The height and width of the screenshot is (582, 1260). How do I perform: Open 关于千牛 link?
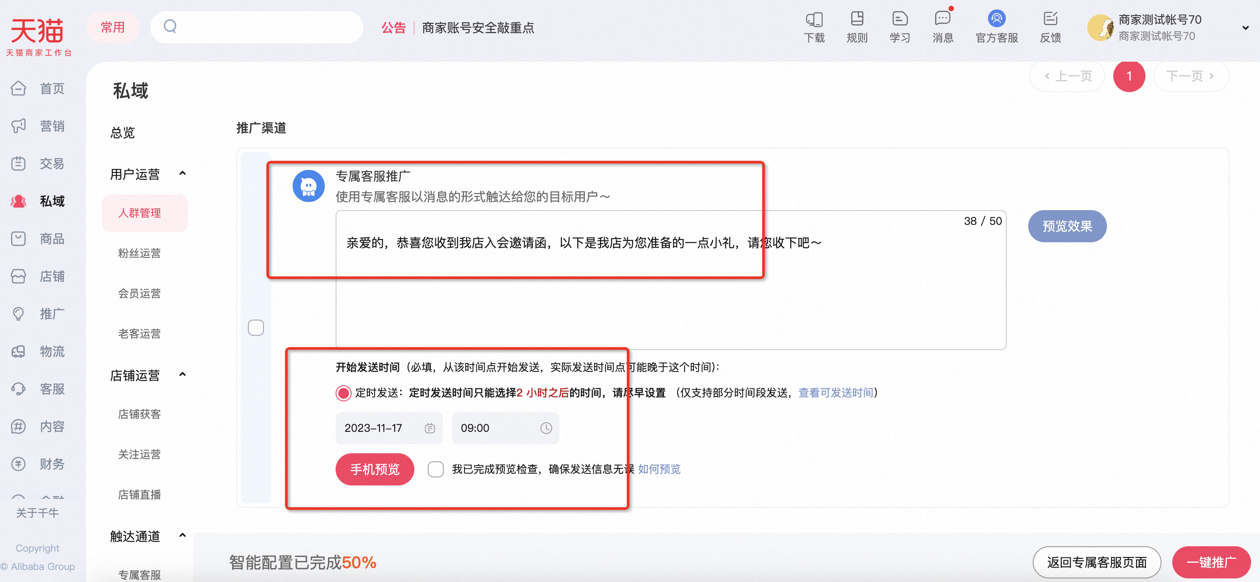pyautogui.click(x=37, y=513)
